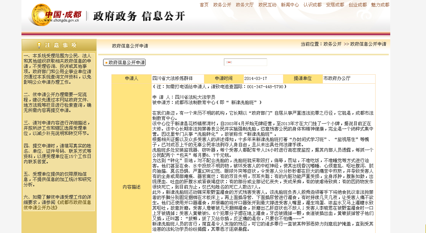Open the 新闻中心 navigation item
This screenshot has width=426, height=233.
click(290, 5)
